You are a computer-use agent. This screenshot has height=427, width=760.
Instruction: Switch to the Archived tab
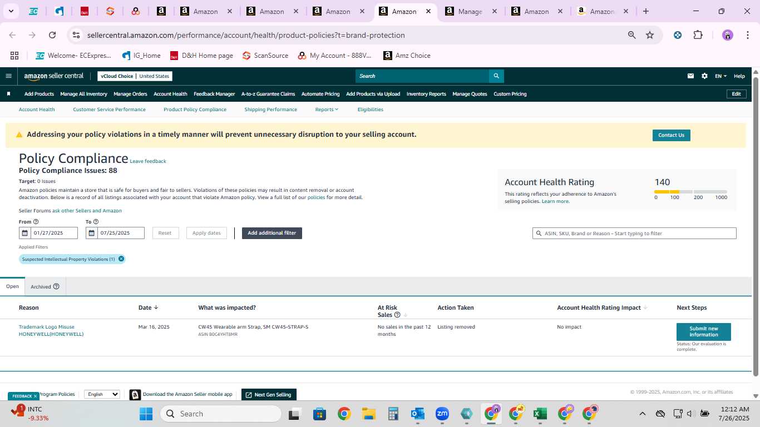tap(45, 287)
